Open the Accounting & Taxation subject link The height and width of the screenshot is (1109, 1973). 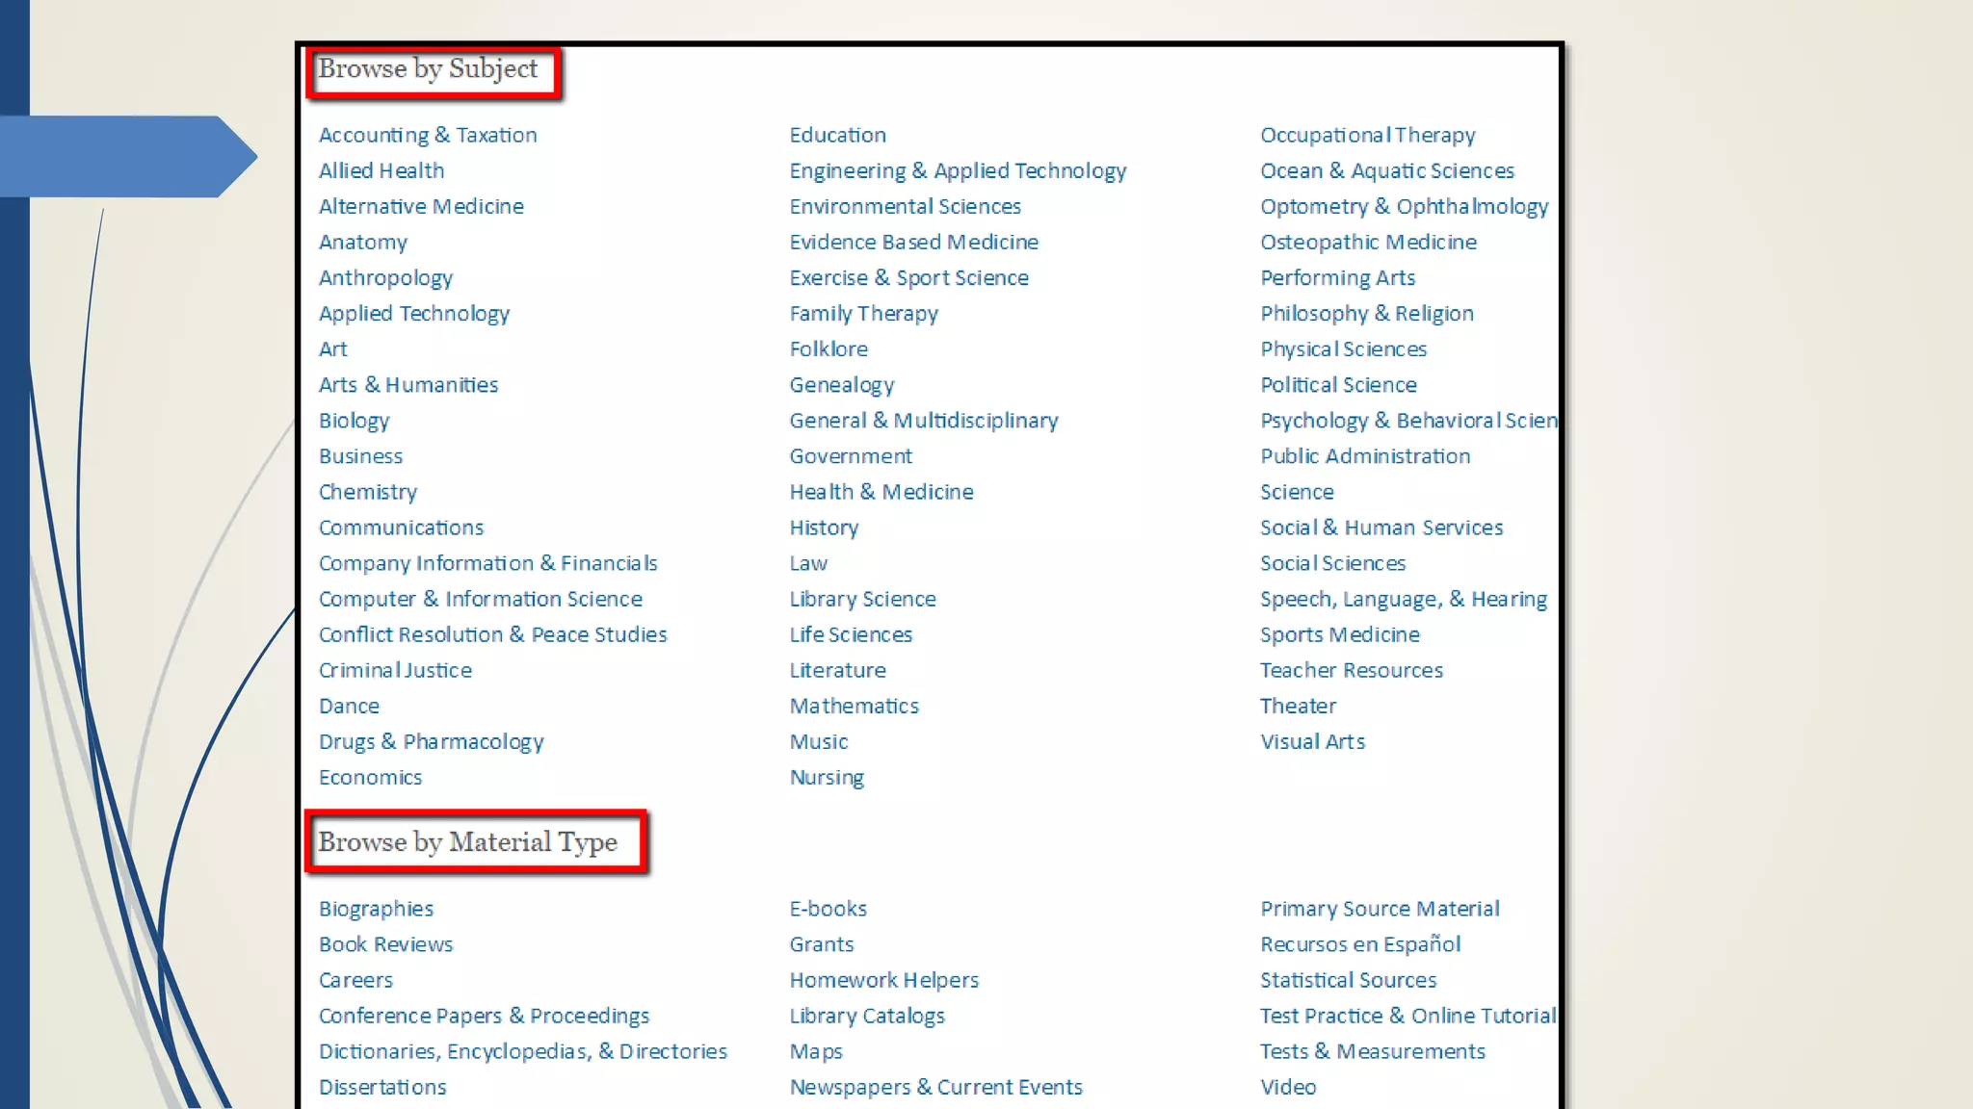(428, 135)
